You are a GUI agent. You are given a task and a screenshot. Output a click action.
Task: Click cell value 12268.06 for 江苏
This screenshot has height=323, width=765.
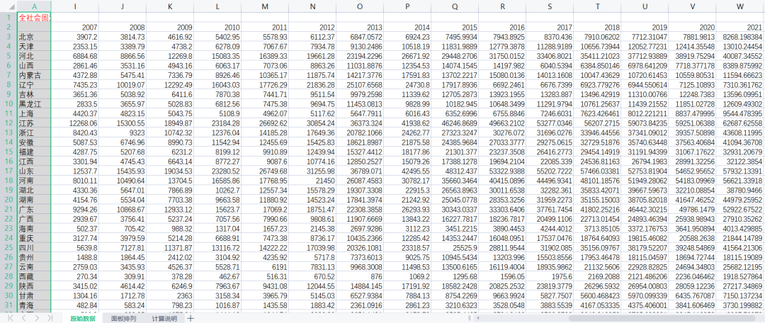[x=74, y=123]
